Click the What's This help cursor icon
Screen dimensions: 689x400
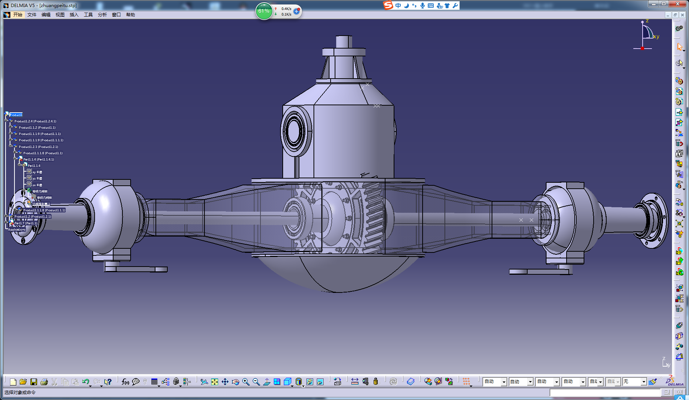[x=108, y=381]
